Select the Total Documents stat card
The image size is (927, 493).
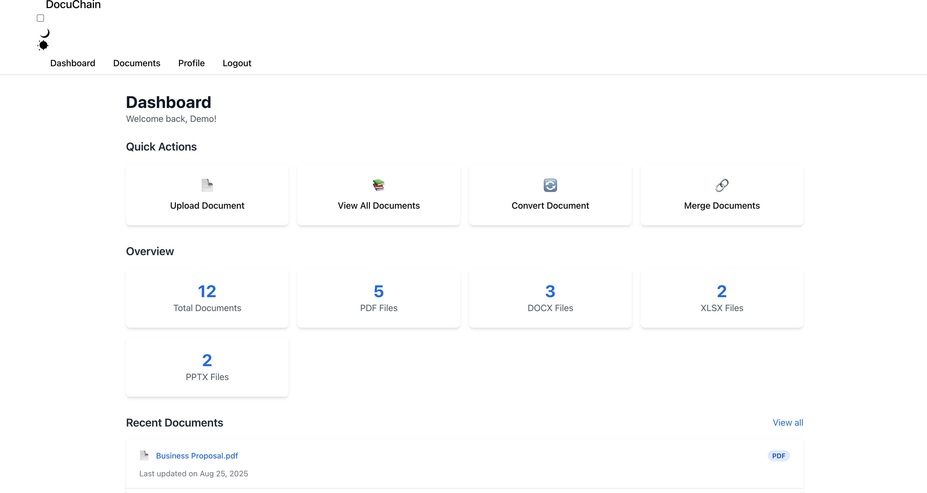(207, 298)
